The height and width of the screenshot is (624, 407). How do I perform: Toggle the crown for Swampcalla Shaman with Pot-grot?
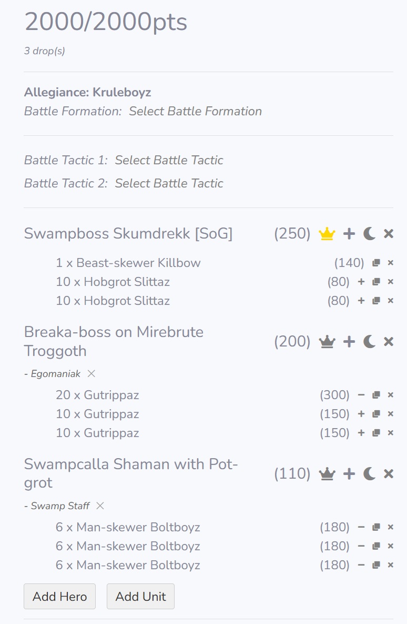point(327,474)
